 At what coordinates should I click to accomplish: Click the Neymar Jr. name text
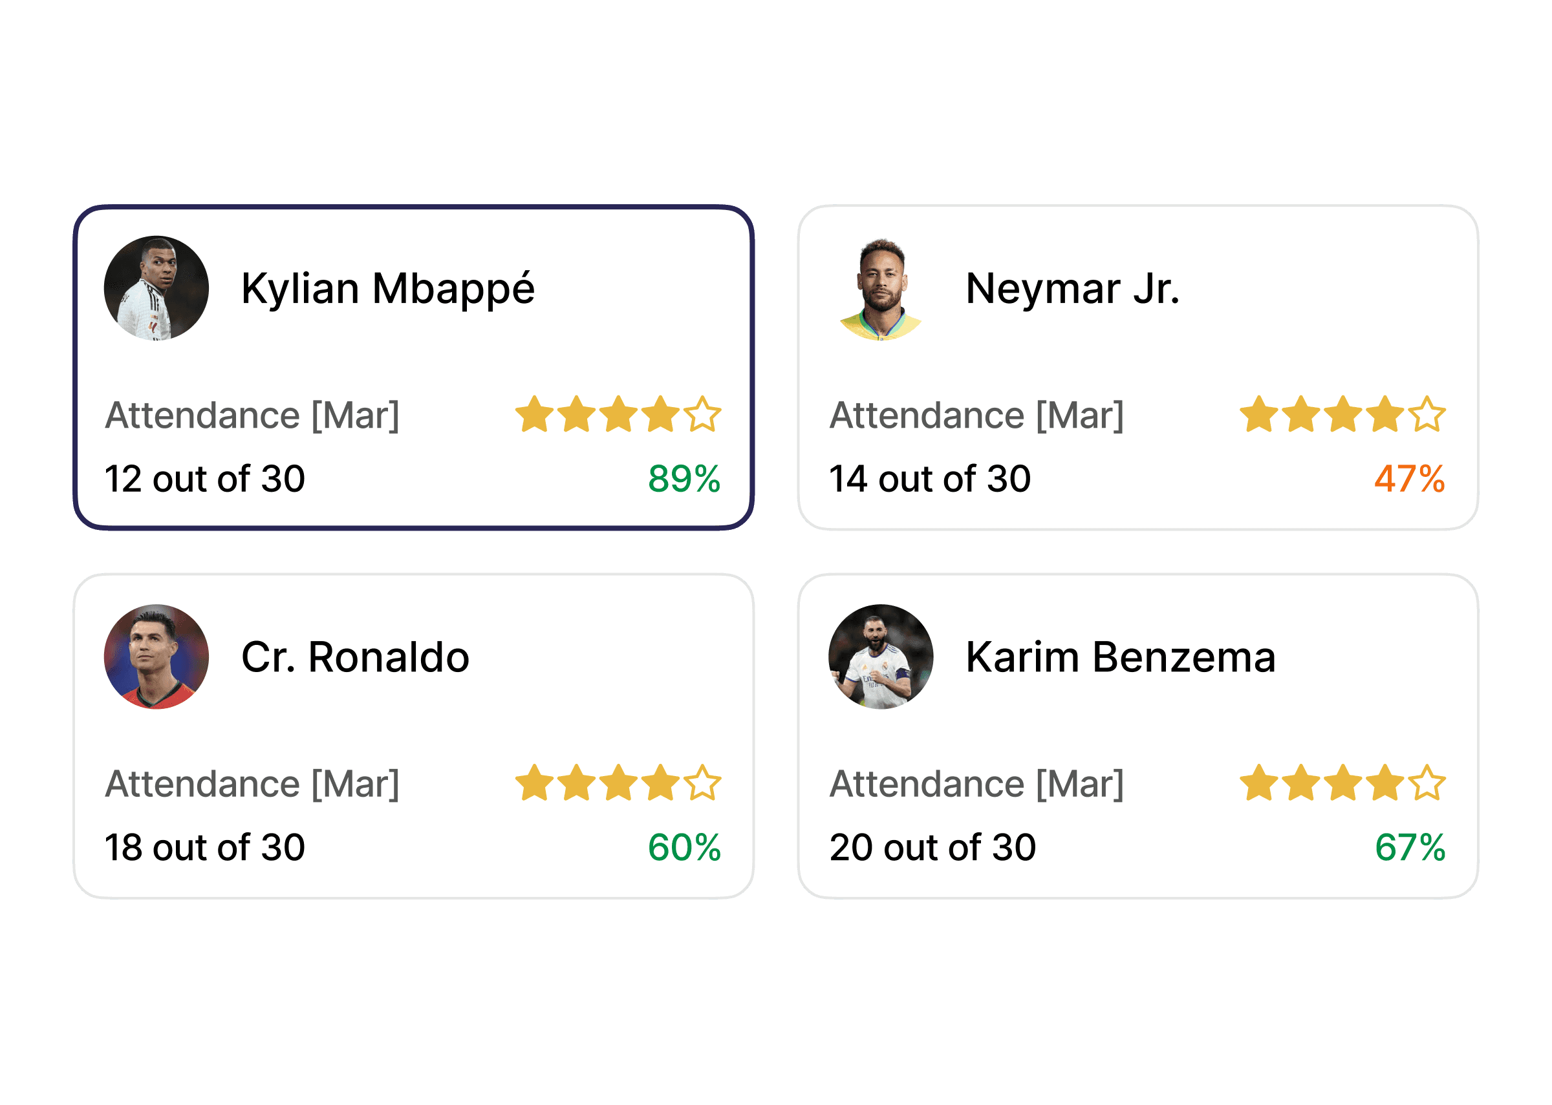pos(1072,288)
